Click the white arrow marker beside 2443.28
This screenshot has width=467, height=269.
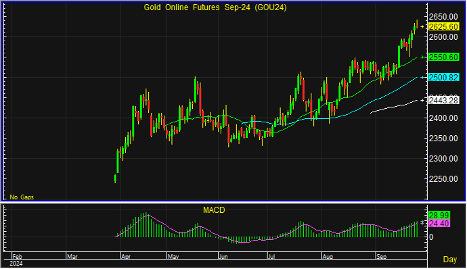pyautogui.click(x=422, y=101)
